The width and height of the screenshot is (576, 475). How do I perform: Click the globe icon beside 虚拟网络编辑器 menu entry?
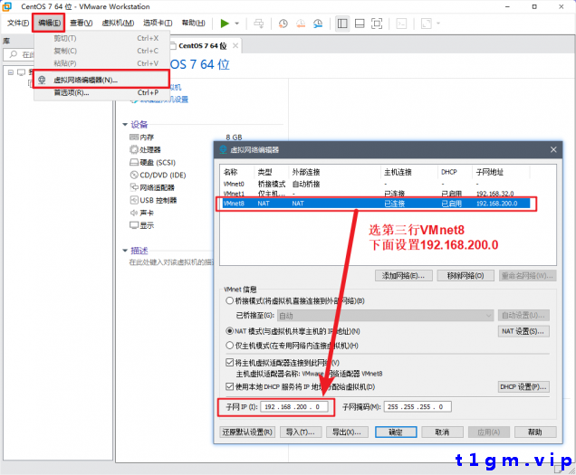[x=43, y=80]
